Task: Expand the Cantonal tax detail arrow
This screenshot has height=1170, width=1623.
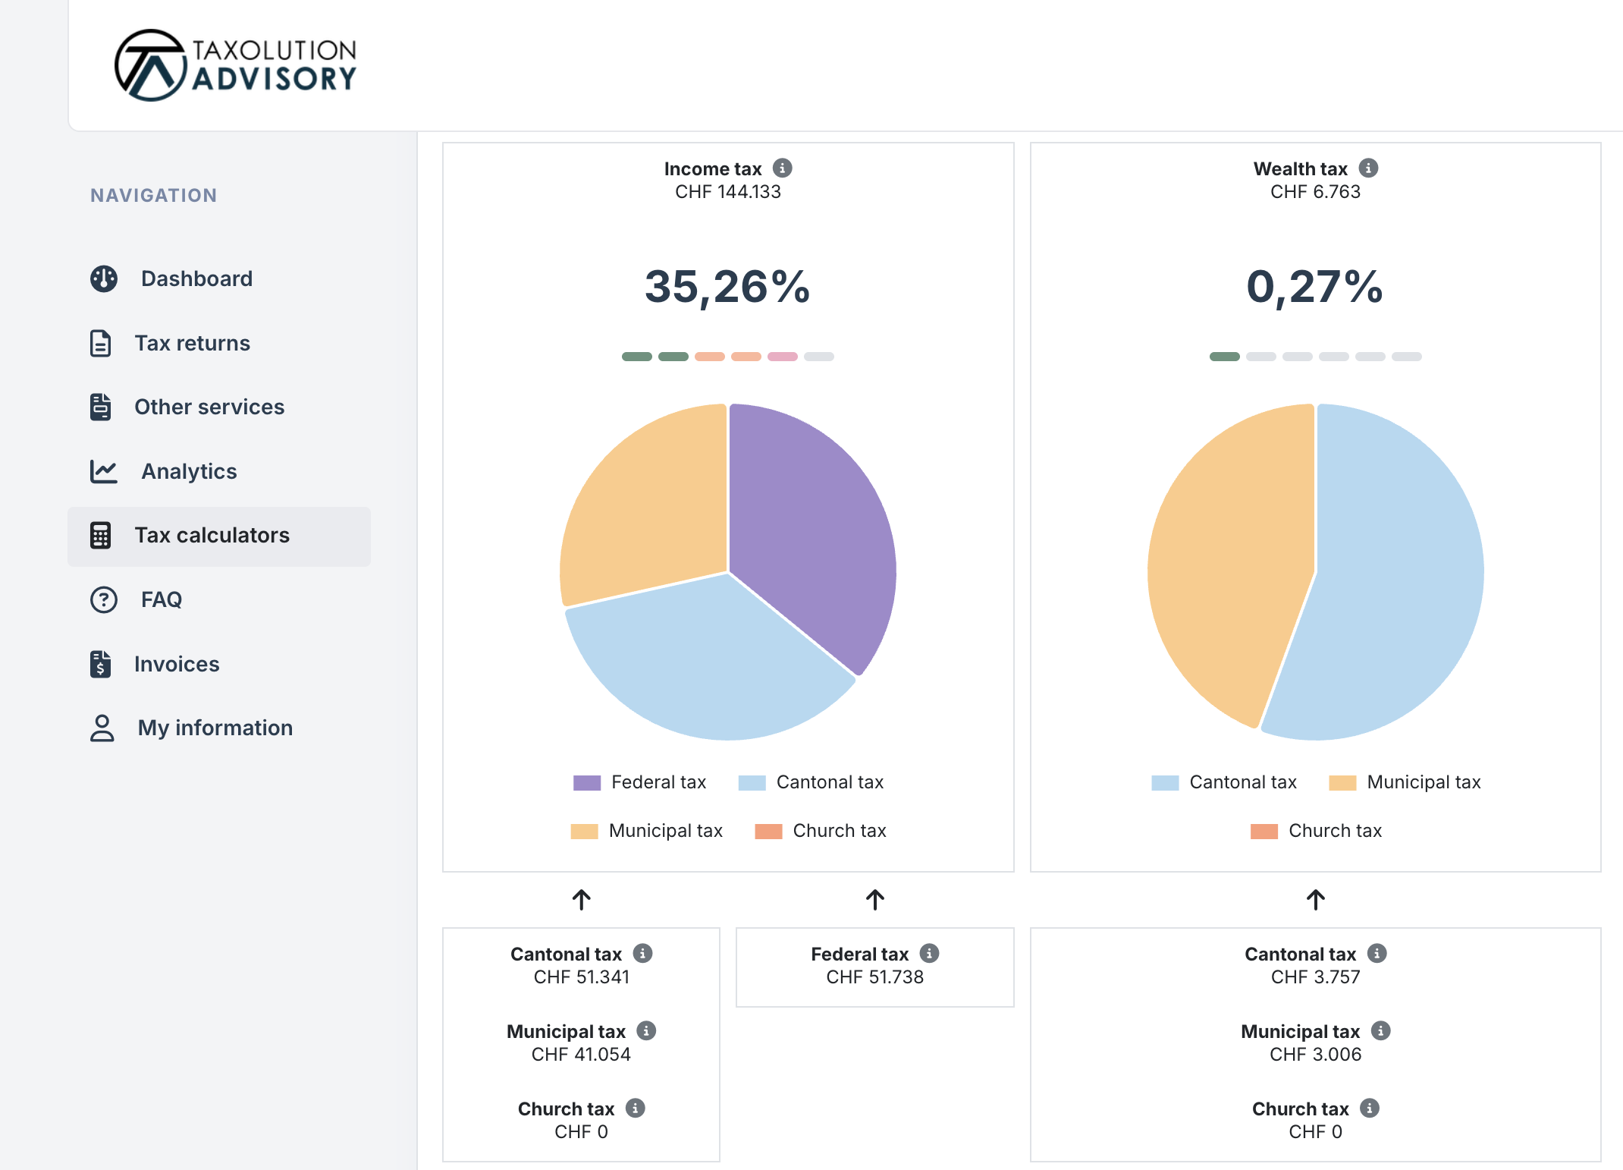Action: pyautogui.click(x=581, y=900)
